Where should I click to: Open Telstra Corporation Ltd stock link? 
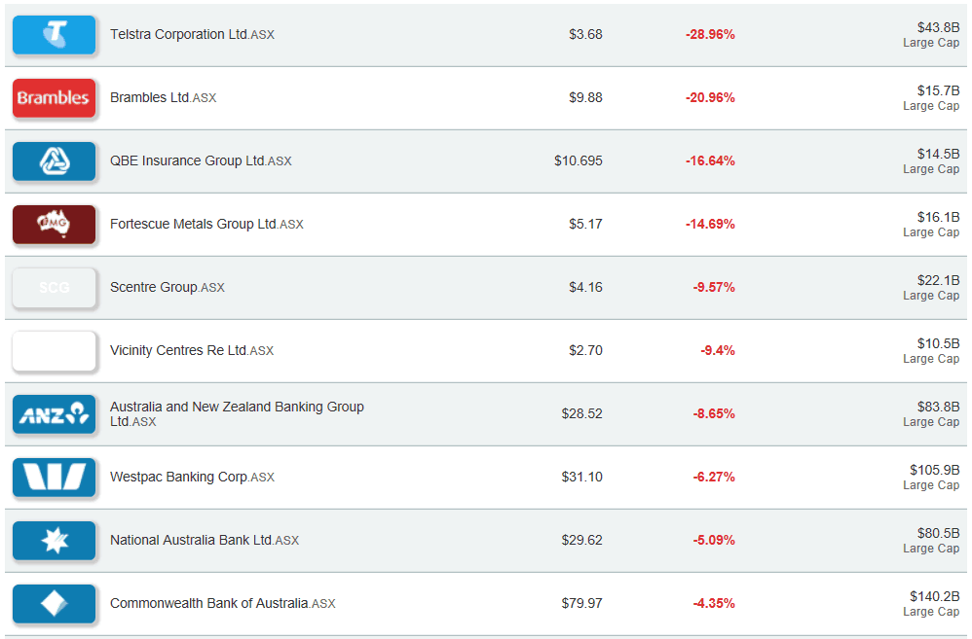pyautogui.click(x=179, y=34)
